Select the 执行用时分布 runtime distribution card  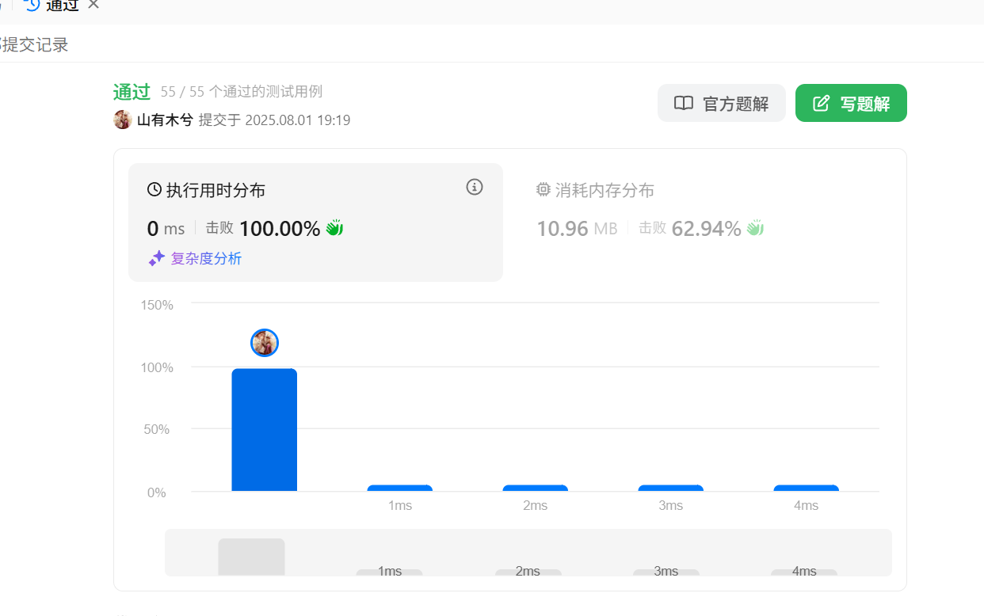point(315,222)
